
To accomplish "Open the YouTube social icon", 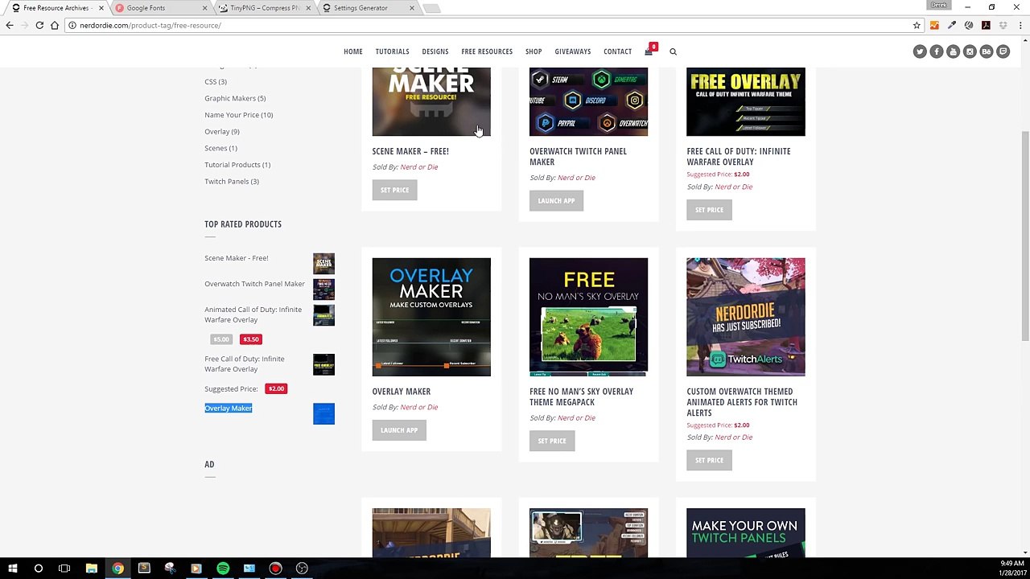I will (953, 51).
